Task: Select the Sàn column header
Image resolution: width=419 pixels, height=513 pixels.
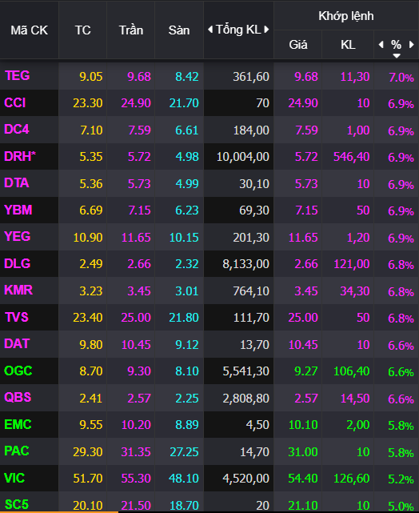Action: 179,30
